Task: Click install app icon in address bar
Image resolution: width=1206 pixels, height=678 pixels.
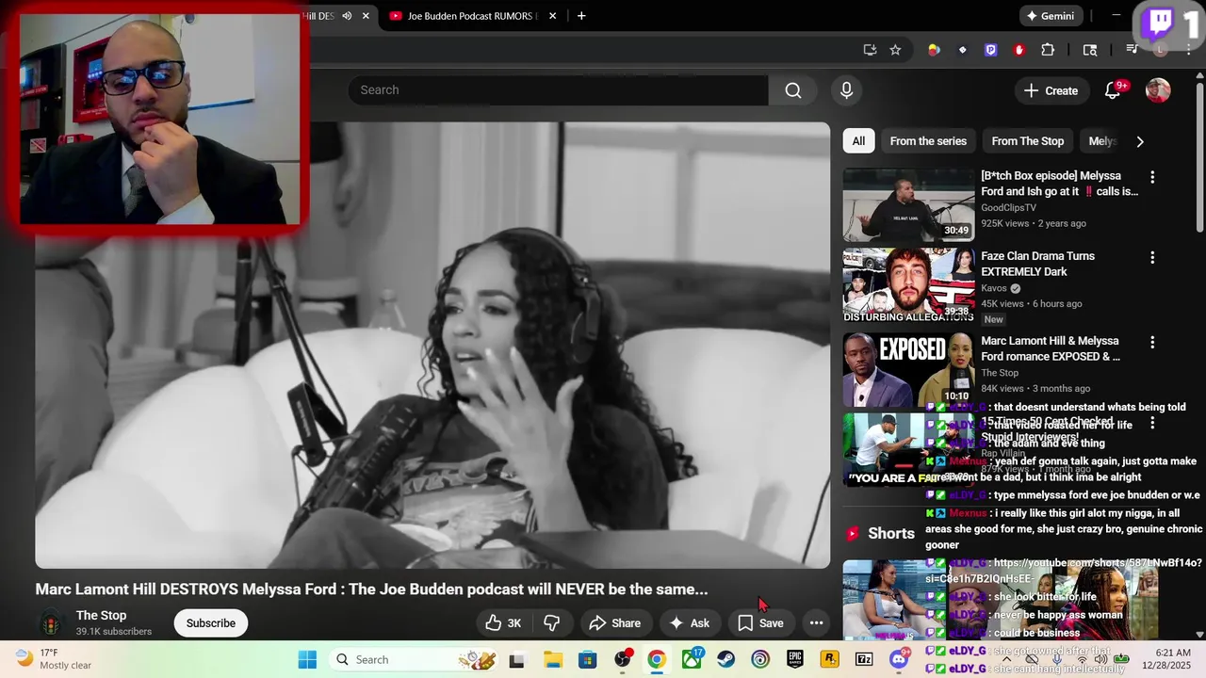Action: pos(870,50)
